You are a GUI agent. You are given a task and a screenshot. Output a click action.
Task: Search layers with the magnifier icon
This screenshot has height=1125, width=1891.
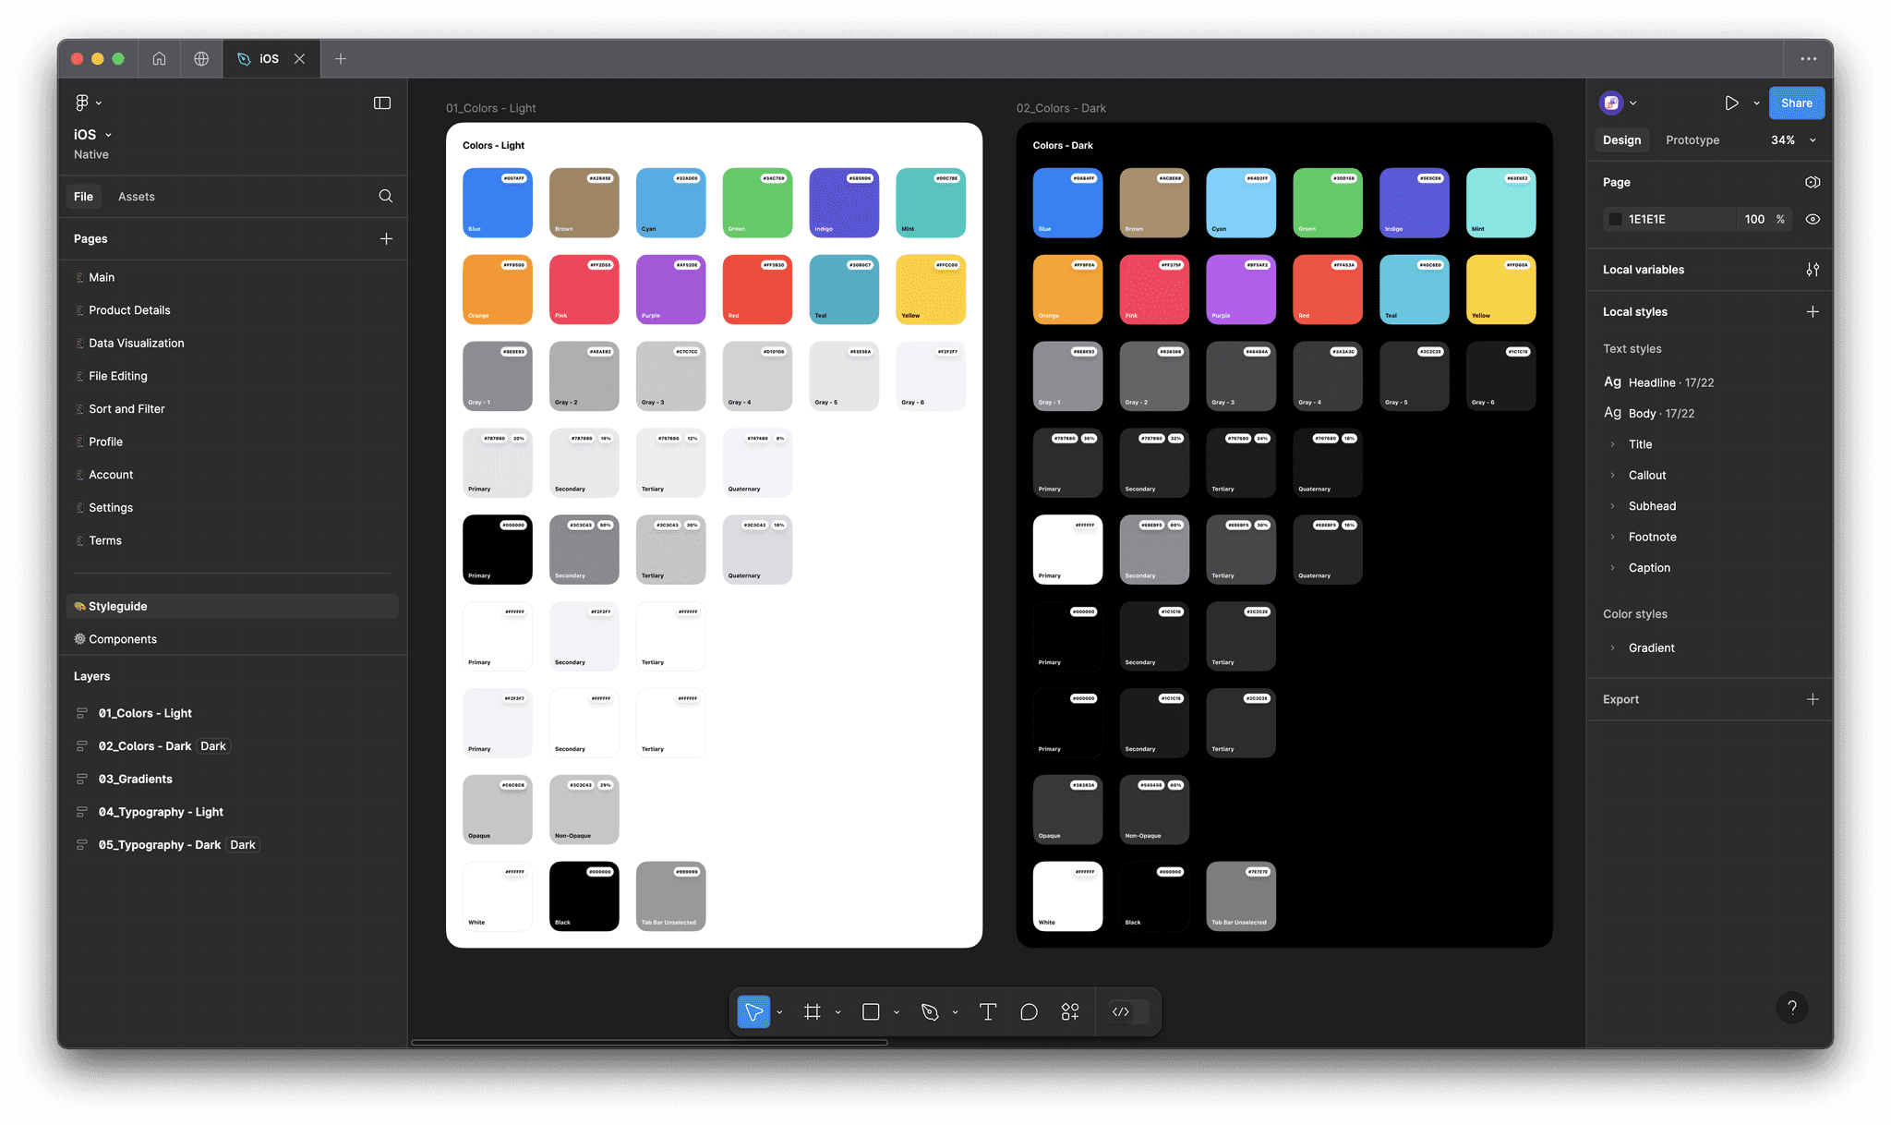pyautogui.click(x=385, y=196)
